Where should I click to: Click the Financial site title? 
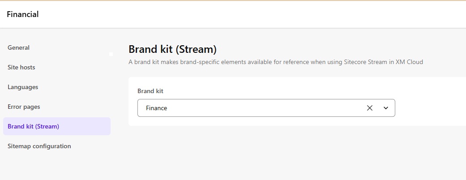coord(23,14)
